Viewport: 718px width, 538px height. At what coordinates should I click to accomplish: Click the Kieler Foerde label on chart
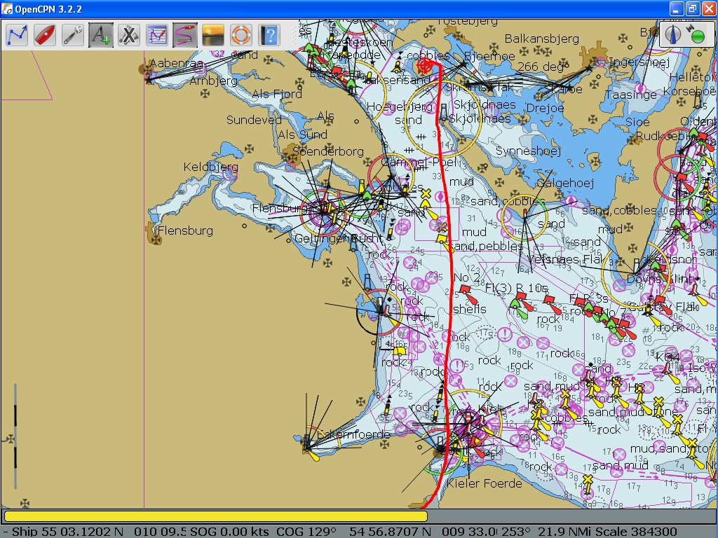click(x=484, y=483)
